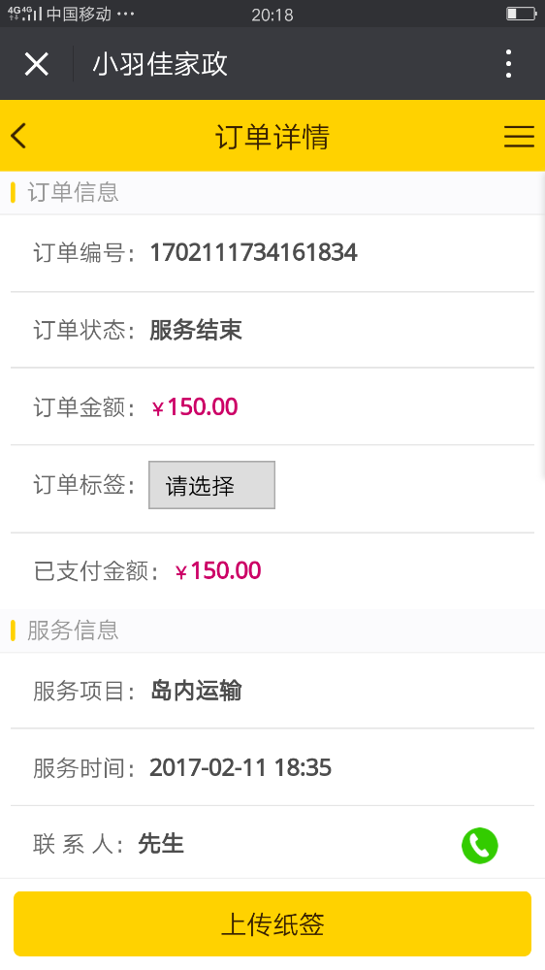Go back with the left arrow icon
Screen dimensions: 545x970
tap(18, 136)
